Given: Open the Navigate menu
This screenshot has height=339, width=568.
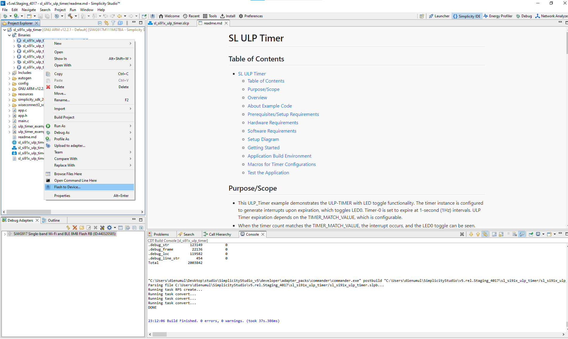Looking at the screenshot, I should (29, 10).
